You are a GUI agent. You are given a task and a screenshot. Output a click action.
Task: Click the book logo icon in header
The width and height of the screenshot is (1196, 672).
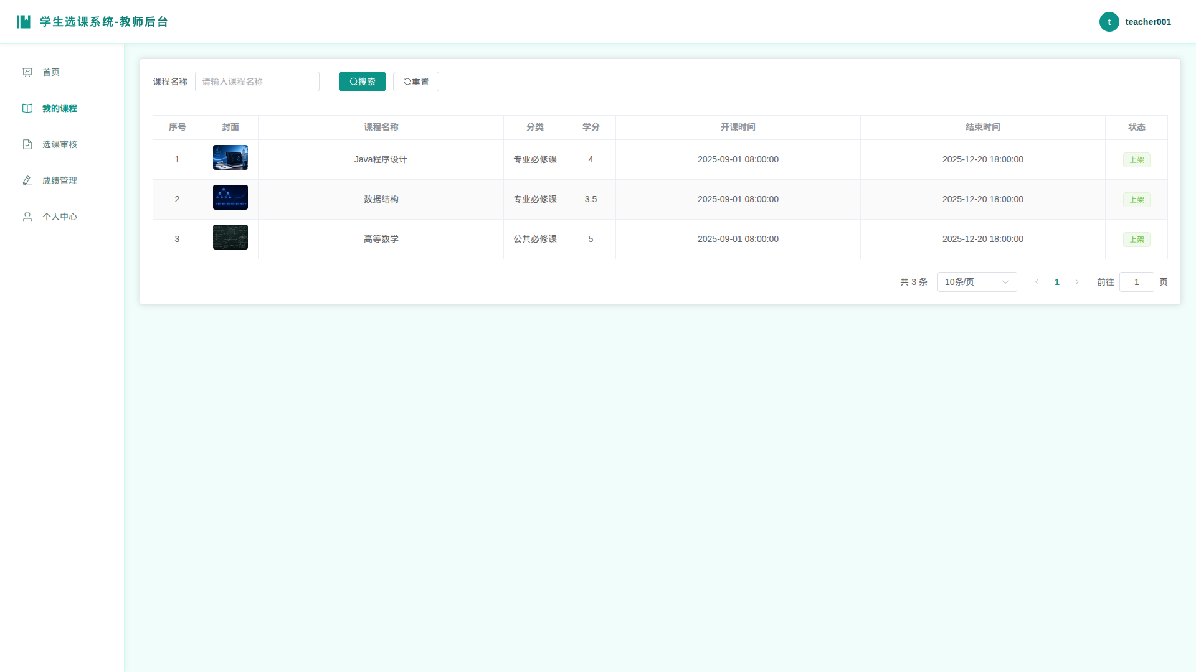tap(24, 22)
